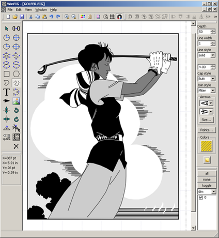This screenshot has width=219, height=238.
Task: Select the closed polygon tool
Action: [7, 83]
